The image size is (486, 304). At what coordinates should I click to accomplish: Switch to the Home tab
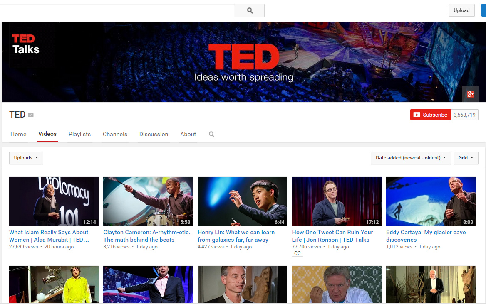tap(18, 134)
